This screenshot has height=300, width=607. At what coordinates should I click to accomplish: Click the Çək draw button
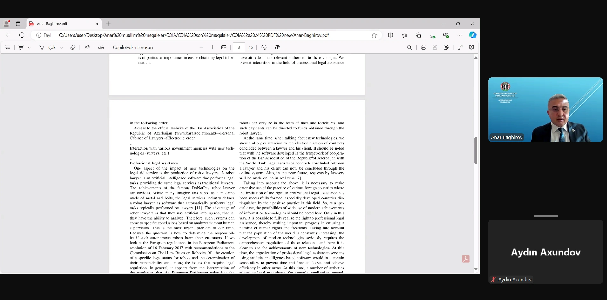pyautogui.click(x=48, y=47)
